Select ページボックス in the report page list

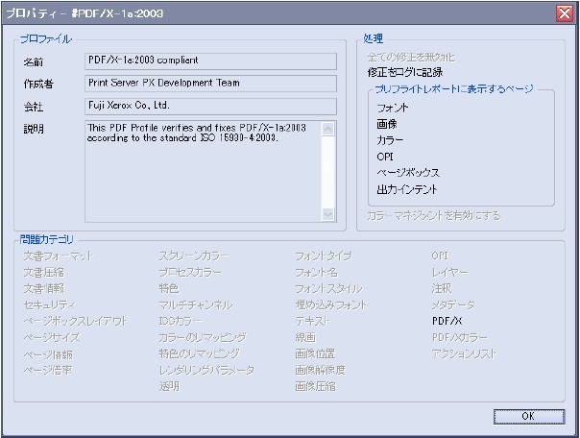(x=408, y=173)
